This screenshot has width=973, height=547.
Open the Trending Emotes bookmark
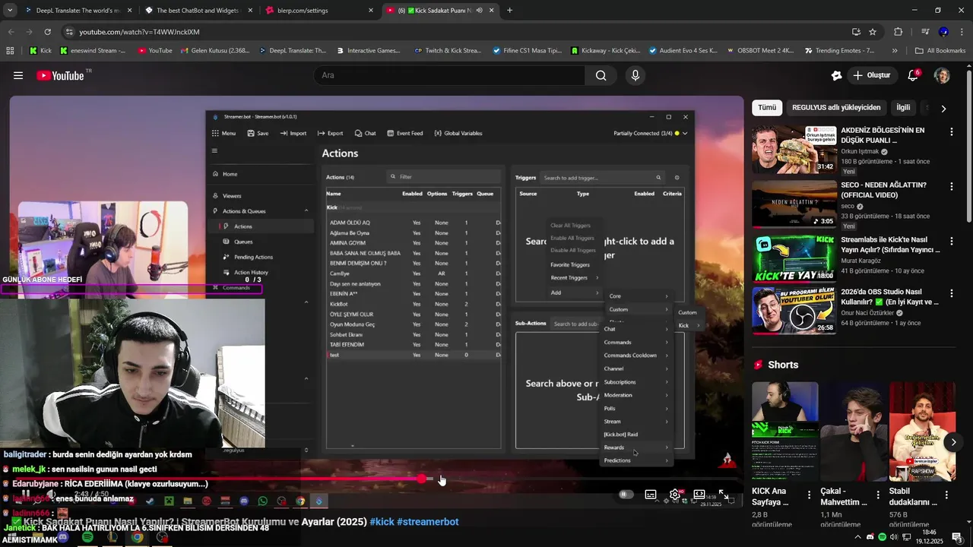(x=839, y=51)
